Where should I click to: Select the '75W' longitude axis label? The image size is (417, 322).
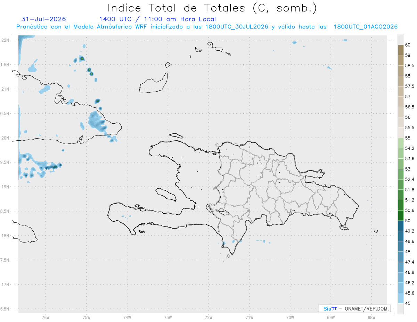click(x=87, y=317)
